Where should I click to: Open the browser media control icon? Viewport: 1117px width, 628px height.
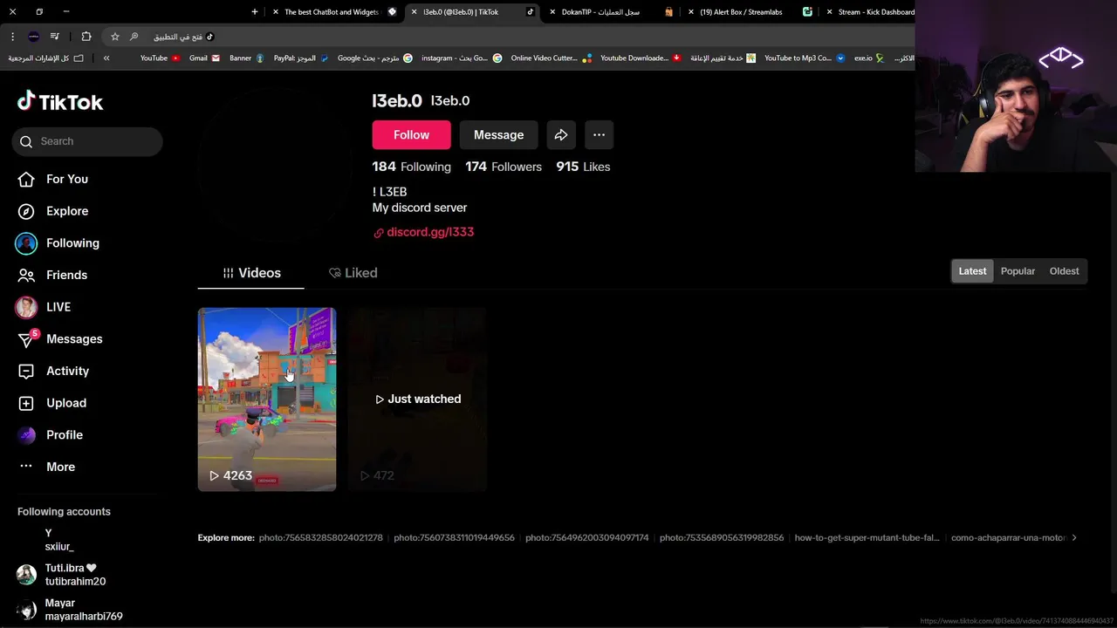(x=55, y=37)
